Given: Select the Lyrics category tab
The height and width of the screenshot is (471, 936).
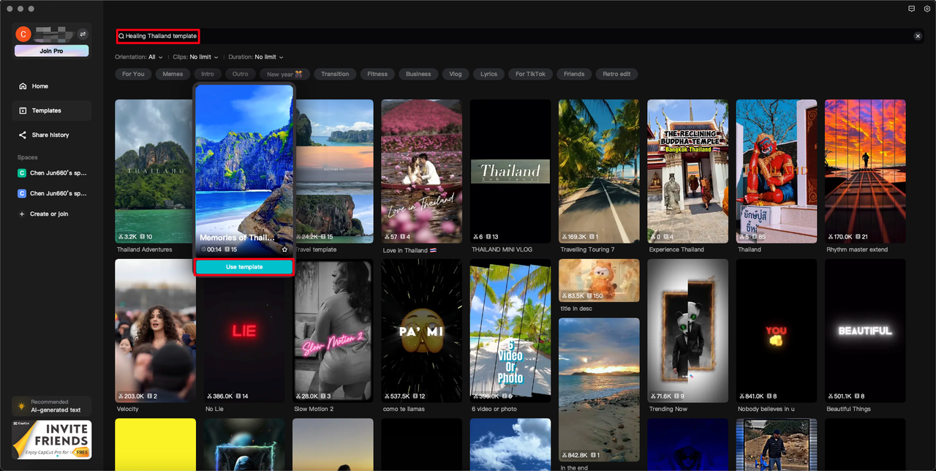Looking at the screenshot, I should click(489, 74).
